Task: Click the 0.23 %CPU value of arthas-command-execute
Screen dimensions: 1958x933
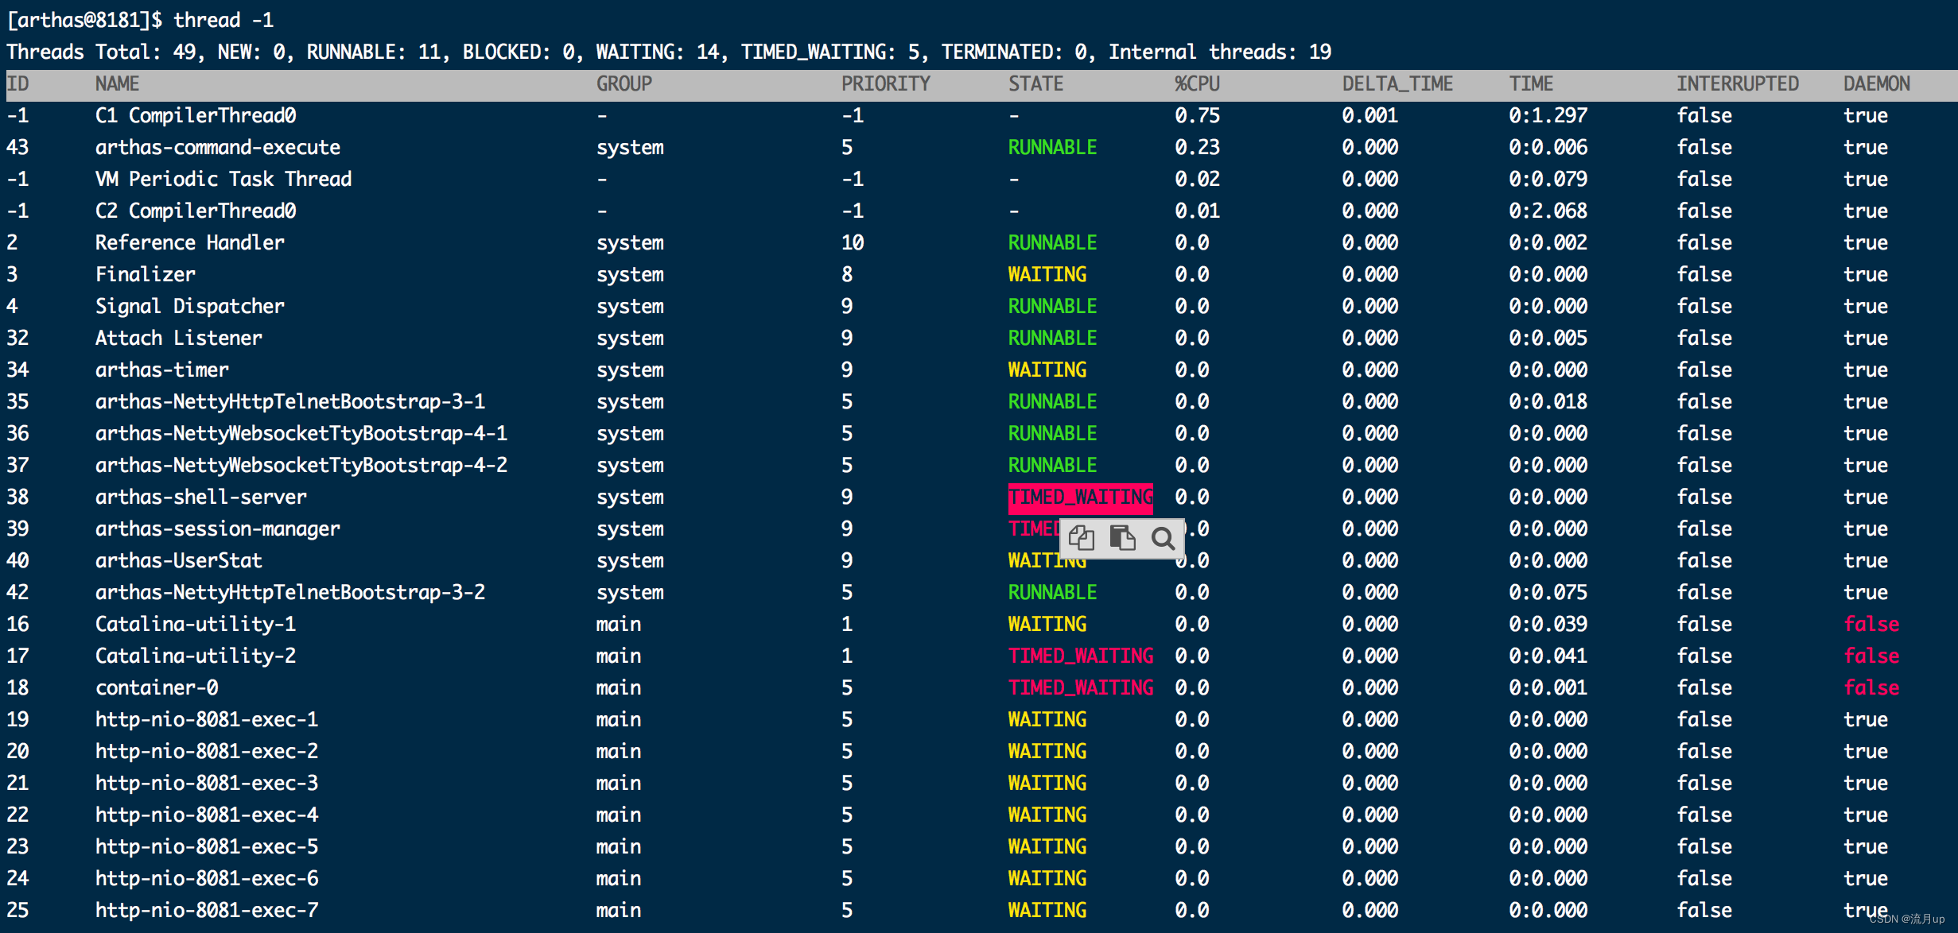Action: [x=1197, y=148]
